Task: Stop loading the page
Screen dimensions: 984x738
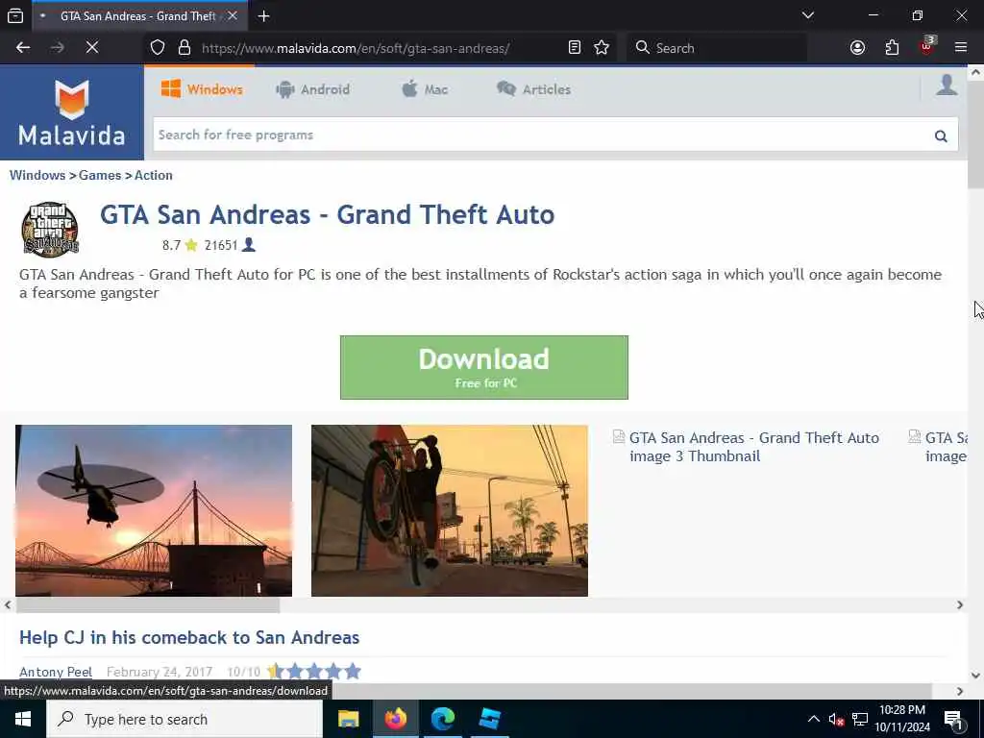Action: coord(91,48)
